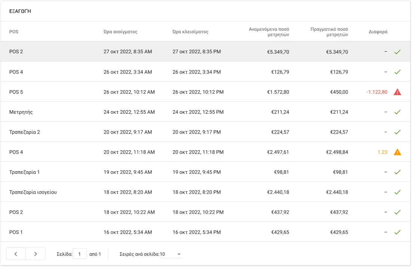
Task: Click the Διαφορά column header
Action: click(378, 32)
